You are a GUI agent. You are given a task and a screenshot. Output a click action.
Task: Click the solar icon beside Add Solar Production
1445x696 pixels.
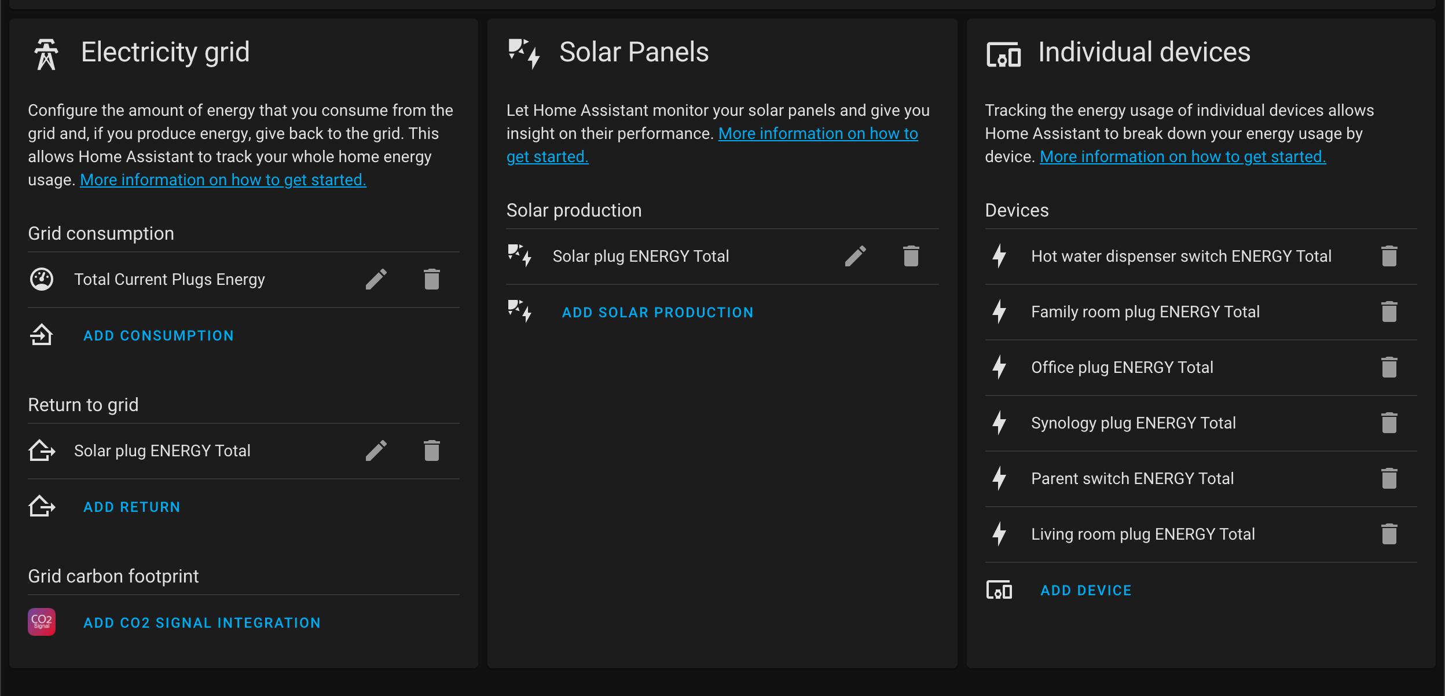point(520,312)
